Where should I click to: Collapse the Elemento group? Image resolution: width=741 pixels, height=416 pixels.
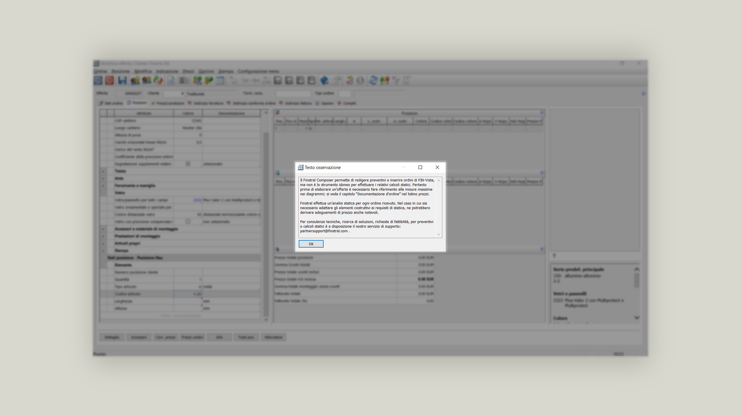(103, 265)
